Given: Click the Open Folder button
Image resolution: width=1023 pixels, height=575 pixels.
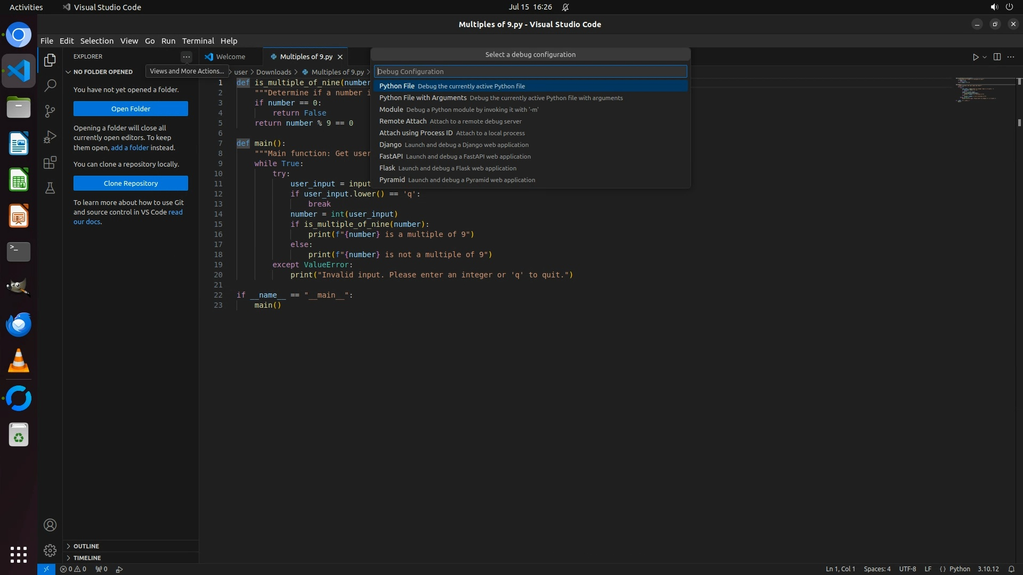Looking at the screenshot, I should tap(131, 109).
